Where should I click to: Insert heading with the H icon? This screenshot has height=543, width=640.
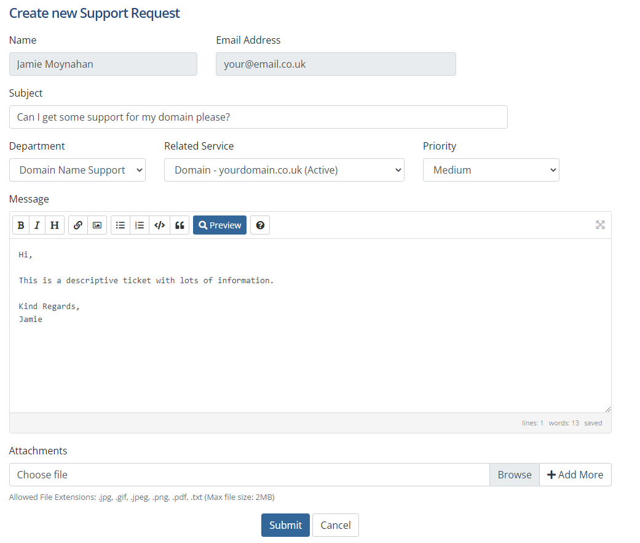55,225
